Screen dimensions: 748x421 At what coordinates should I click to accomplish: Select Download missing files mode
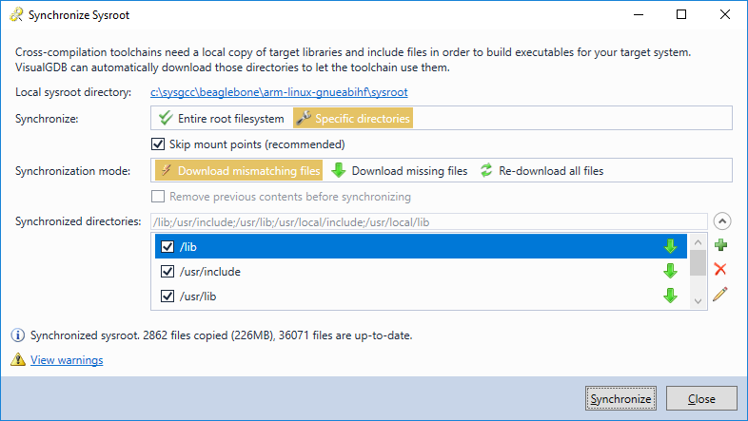click(x=400, y=170)
